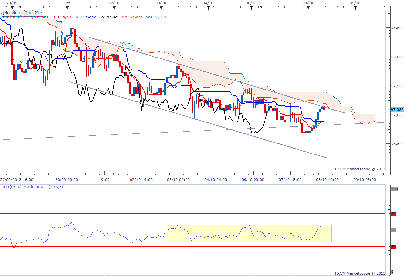Click the RSI 100 level label

click(x=394, y=189)
